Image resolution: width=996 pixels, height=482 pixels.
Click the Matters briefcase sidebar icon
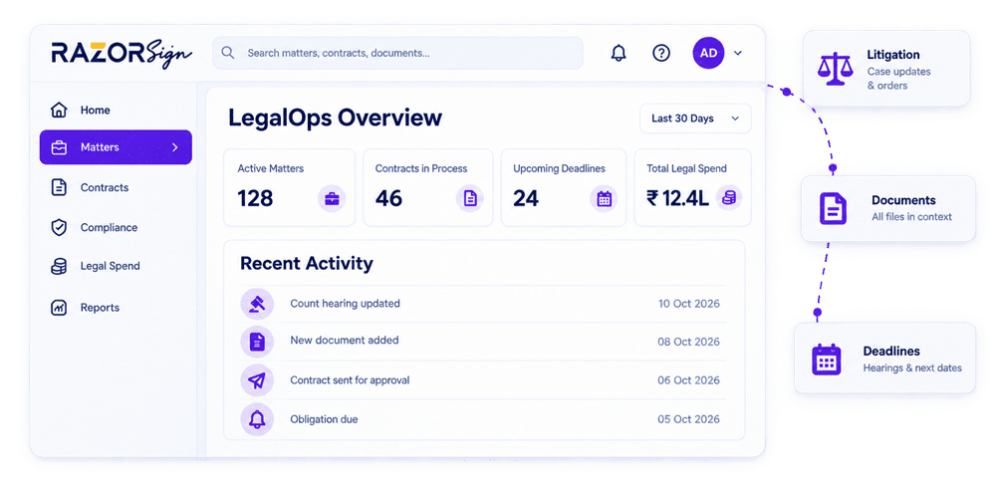click(59, 147)
